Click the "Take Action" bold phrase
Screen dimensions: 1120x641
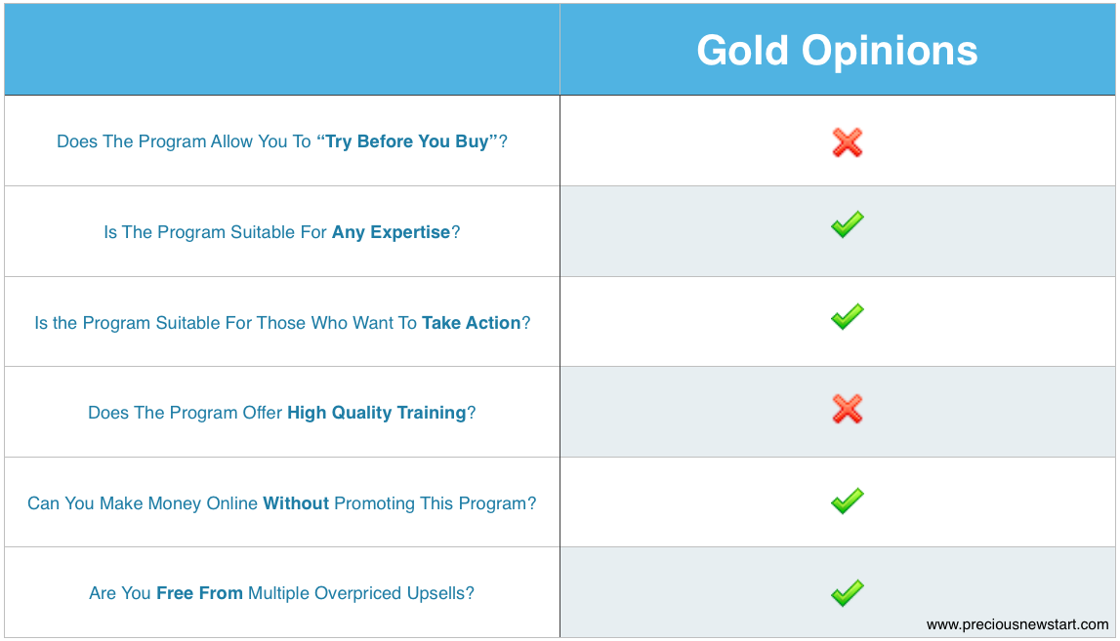coord(472,323)
